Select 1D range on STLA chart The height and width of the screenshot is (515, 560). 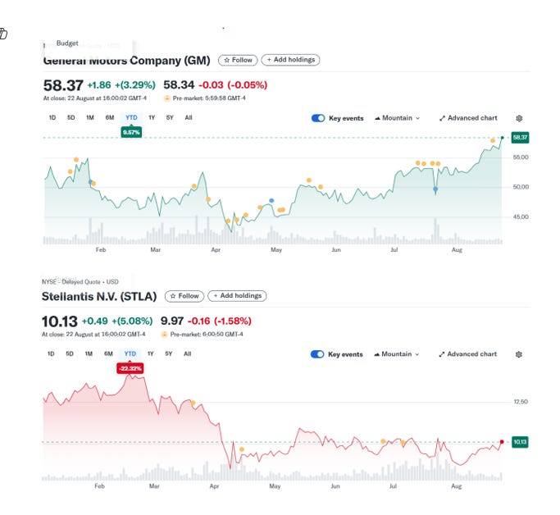51,353
